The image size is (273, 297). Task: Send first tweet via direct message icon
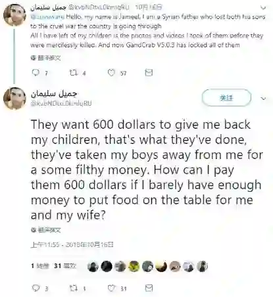click(x=149, y=72)
